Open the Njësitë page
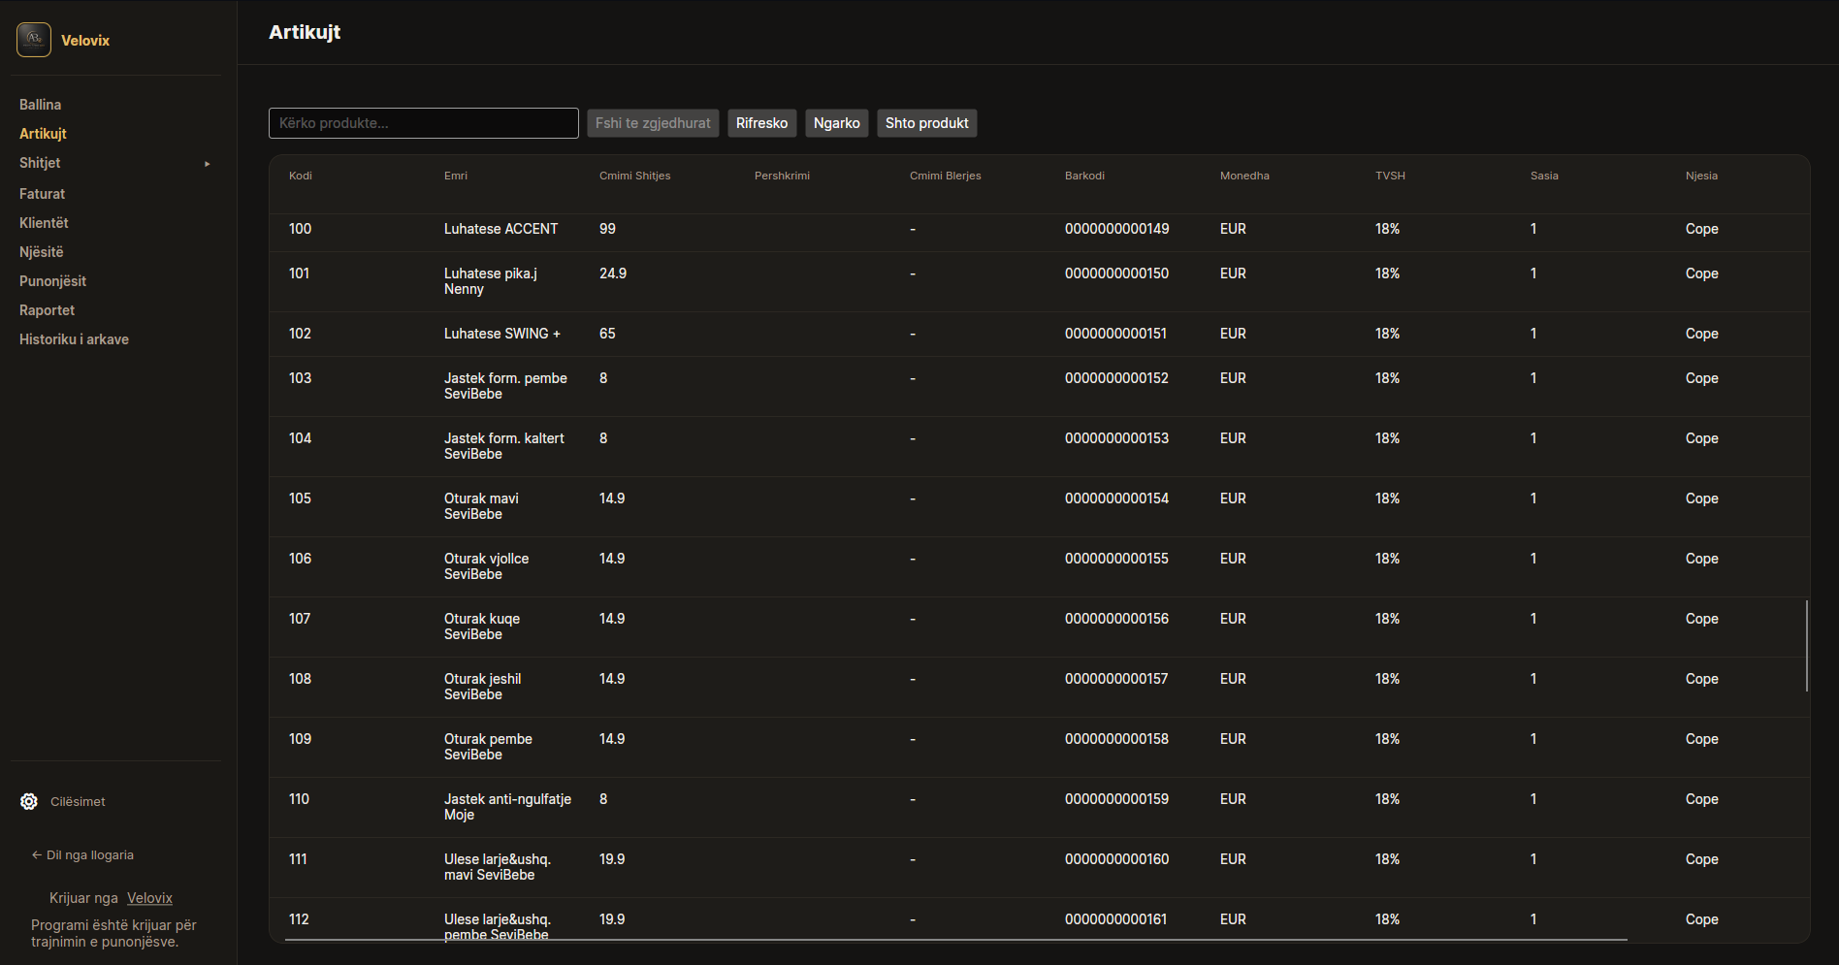This screenshot has width=1839, height=965. 41,252
